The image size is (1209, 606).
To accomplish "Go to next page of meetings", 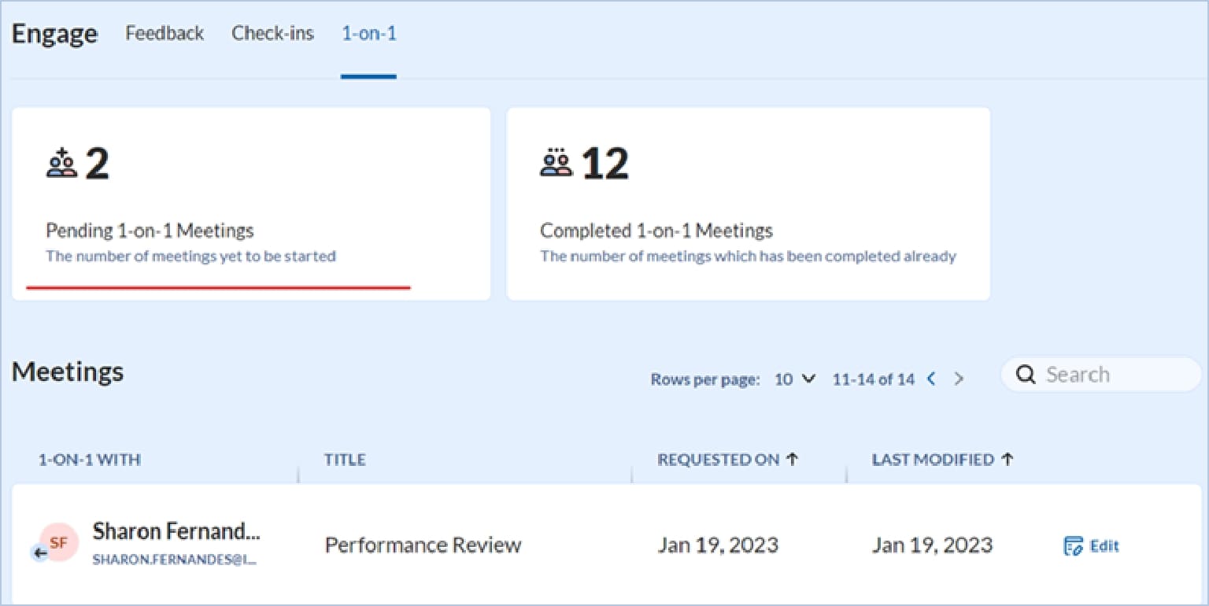I will coord(959,379).
